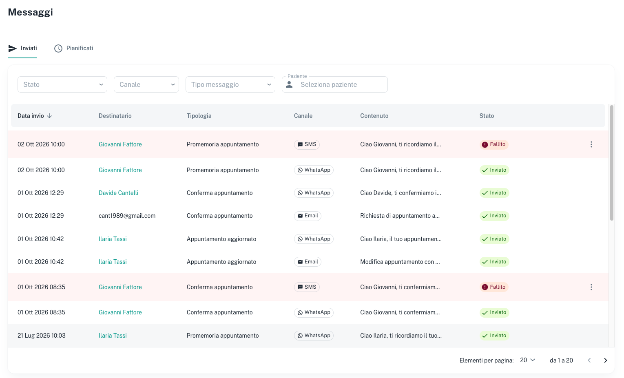Click the SMS badge in 01 Ott 08:35 row
Viewport: 624px width, 378px height.
(307, 287)
